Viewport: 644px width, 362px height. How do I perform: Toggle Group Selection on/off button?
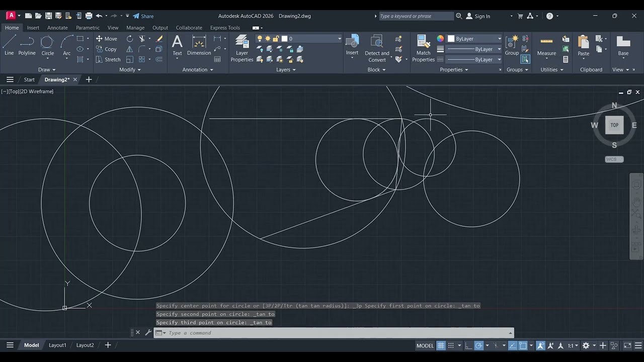pyautogui.click(x=525, y=59)
